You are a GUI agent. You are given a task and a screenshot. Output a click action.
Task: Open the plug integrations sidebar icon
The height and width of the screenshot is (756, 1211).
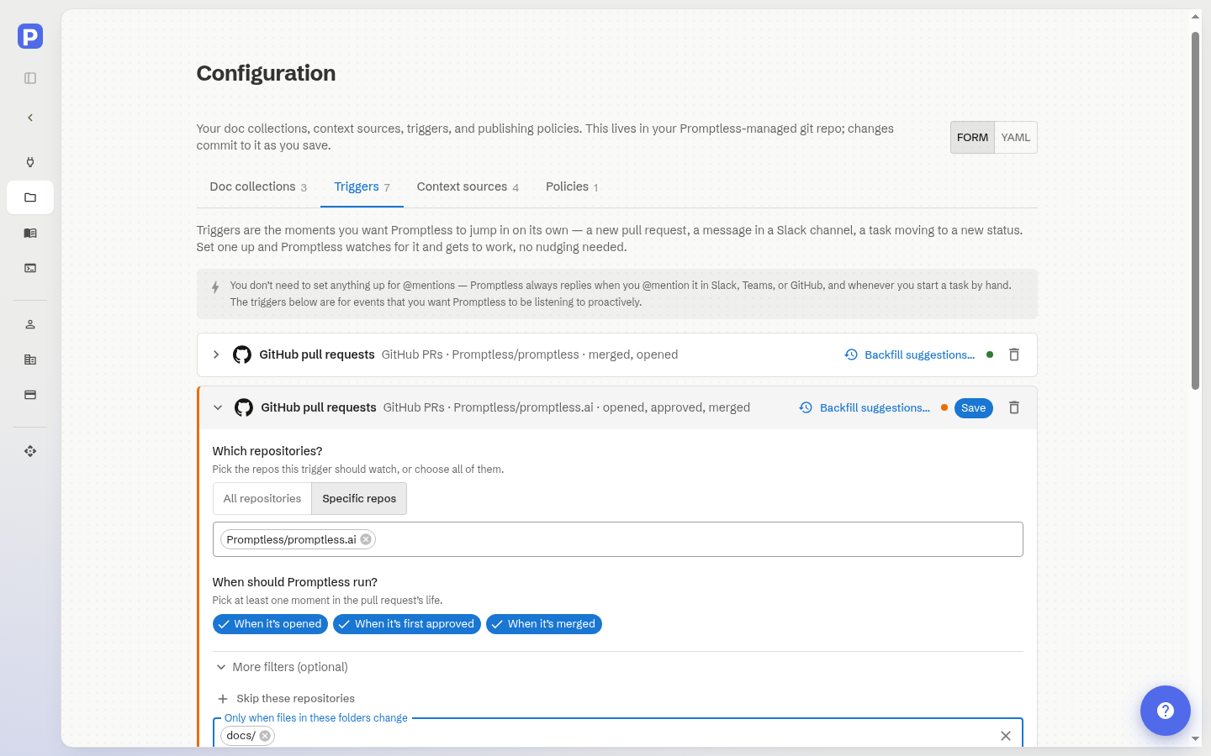click(x=30, y=162)
